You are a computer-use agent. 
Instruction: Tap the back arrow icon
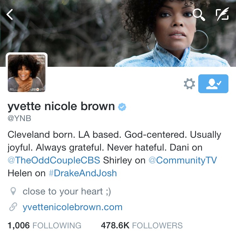(9, 14)
